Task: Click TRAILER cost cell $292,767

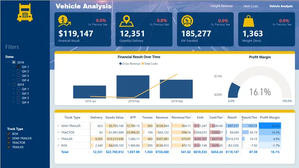Action: (x=200, y=139)
